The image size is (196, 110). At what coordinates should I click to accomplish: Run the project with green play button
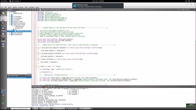(x=3, y=100)
